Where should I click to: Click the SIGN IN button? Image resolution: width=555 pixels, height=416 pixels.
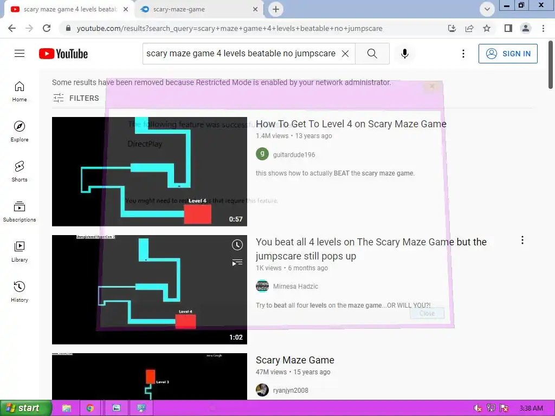point(507,54)
